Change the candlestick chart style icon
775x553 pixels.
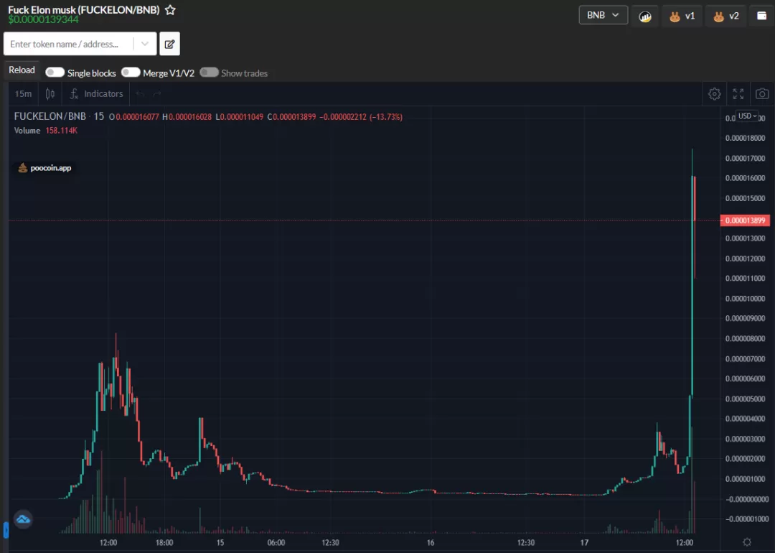[x=50, y=93]
